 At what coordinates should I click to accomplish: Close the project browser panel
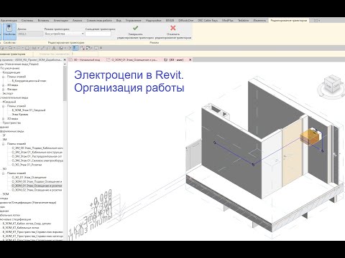(x=65, y=59)
